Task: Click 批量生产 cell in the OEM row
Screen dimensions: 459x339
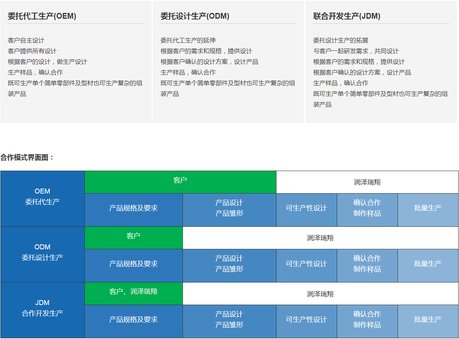Action: [x=428, y=208]
